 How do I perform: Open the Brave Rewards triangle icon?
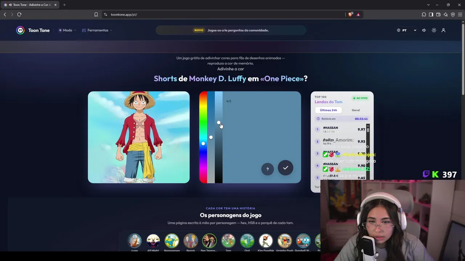[x=358, y=14]
